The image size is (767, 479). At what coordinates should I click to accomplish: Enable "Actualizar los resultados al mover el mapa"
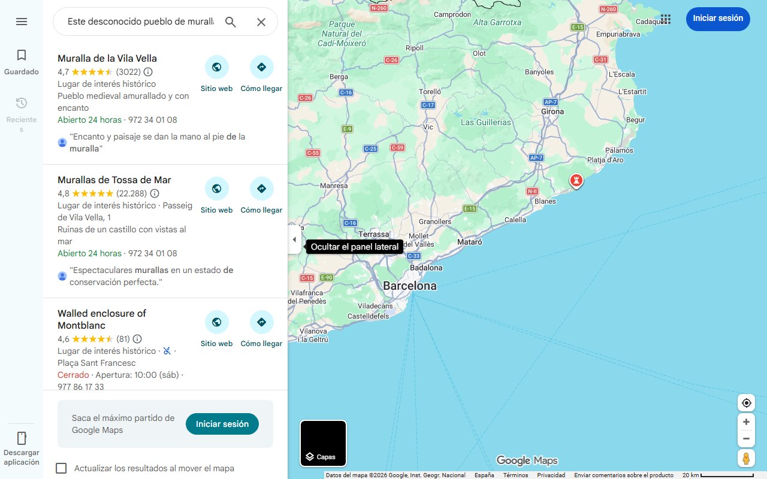click(x=61, y=468)
